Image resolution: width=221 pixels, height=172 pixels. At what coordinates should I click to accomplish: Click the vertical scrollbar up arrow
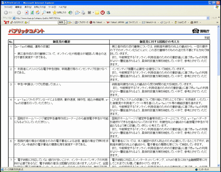point(219,27)
